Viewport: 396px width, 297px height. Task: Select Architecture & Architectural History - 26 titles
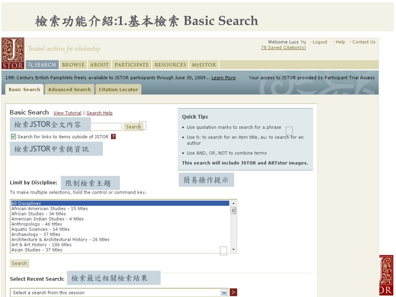click(x=120, y=239)
